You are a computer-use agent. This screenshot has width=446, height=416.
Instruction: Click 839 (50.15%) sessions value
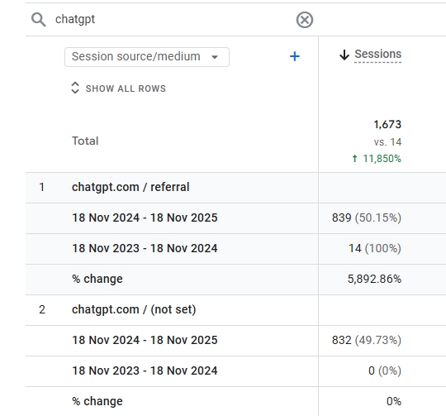(x=367, y=218)
